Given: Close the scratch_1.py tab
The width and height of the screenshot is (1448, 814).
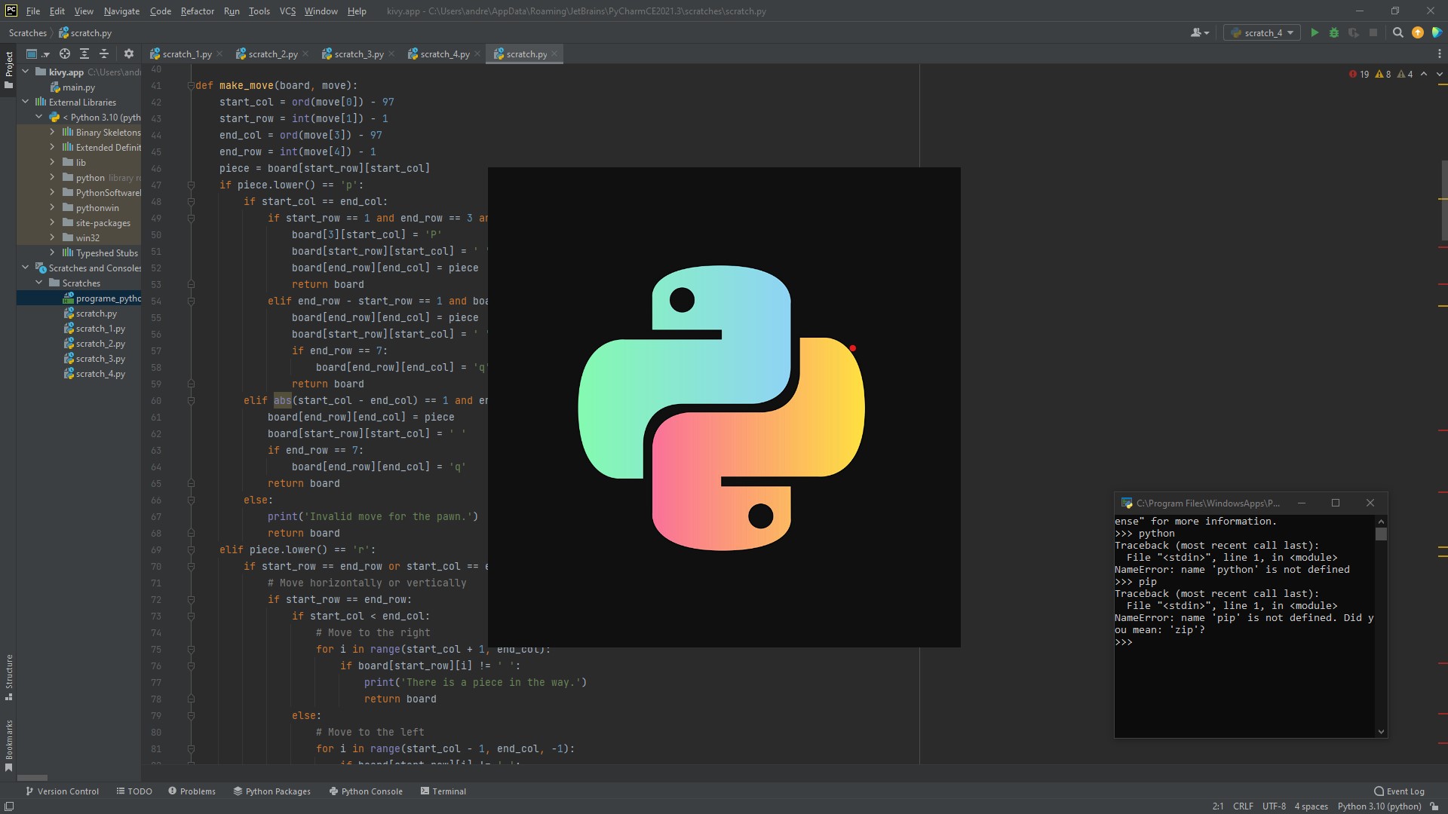Looking at the screenshot, I should pyautogui.click(x=219, y=54).
